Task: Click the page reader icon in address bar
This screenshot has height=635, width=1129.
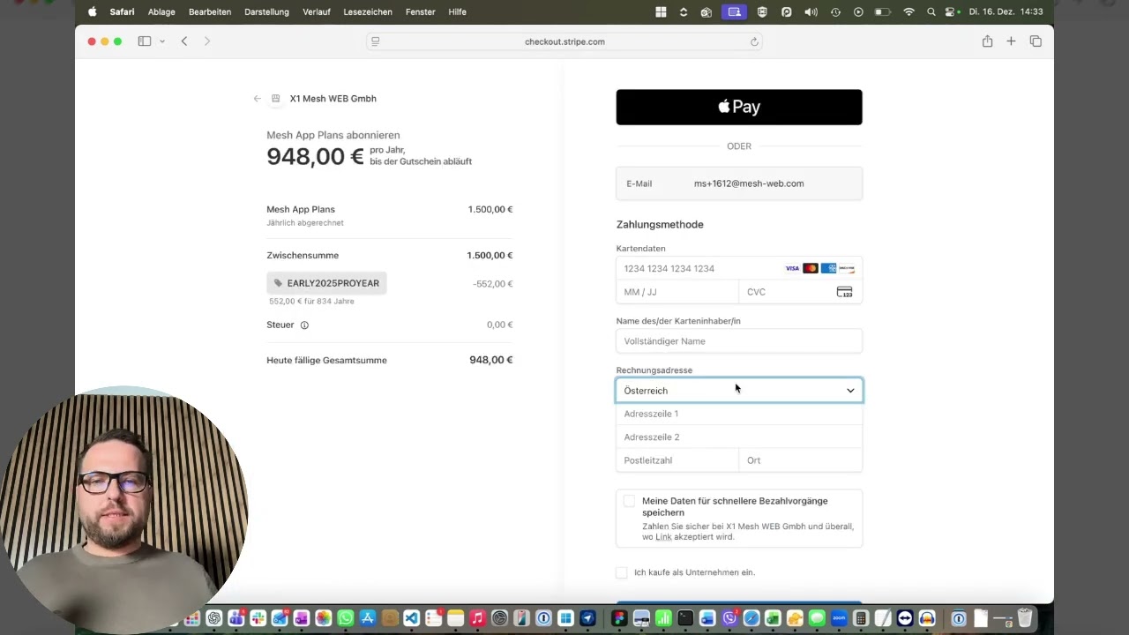Action: coord(375,41)
